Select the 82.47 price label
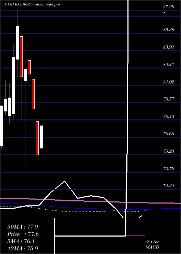The image size is (181, 254). [169, 65]
